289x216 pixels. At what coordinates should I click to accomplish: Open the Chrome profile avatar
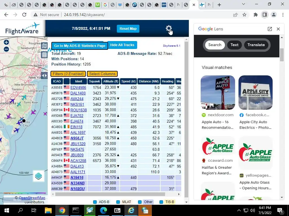(x=274, y=15)
